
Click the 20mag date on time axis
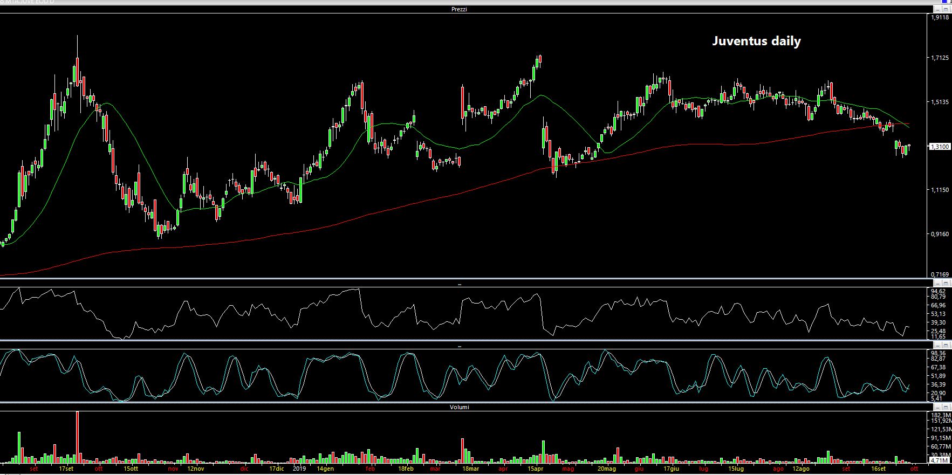pyautogui.click(x=607, y=469)
